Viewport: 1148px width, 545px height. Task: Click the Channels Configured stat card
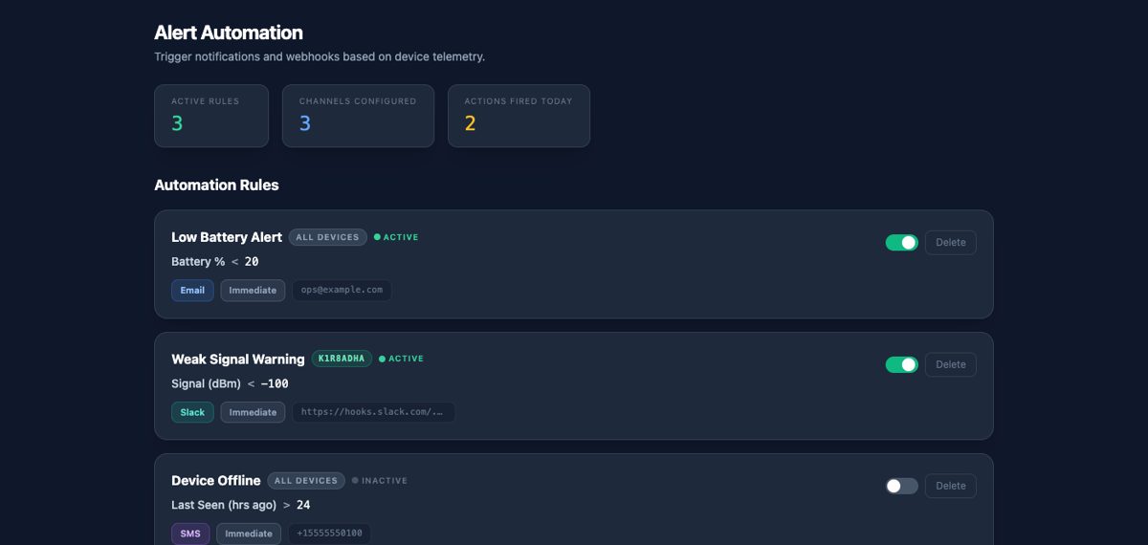358,116
